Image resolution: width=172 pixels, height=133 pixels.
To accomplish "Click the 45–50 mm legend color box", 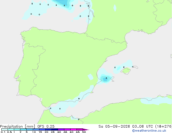I will tap(80, 129).
